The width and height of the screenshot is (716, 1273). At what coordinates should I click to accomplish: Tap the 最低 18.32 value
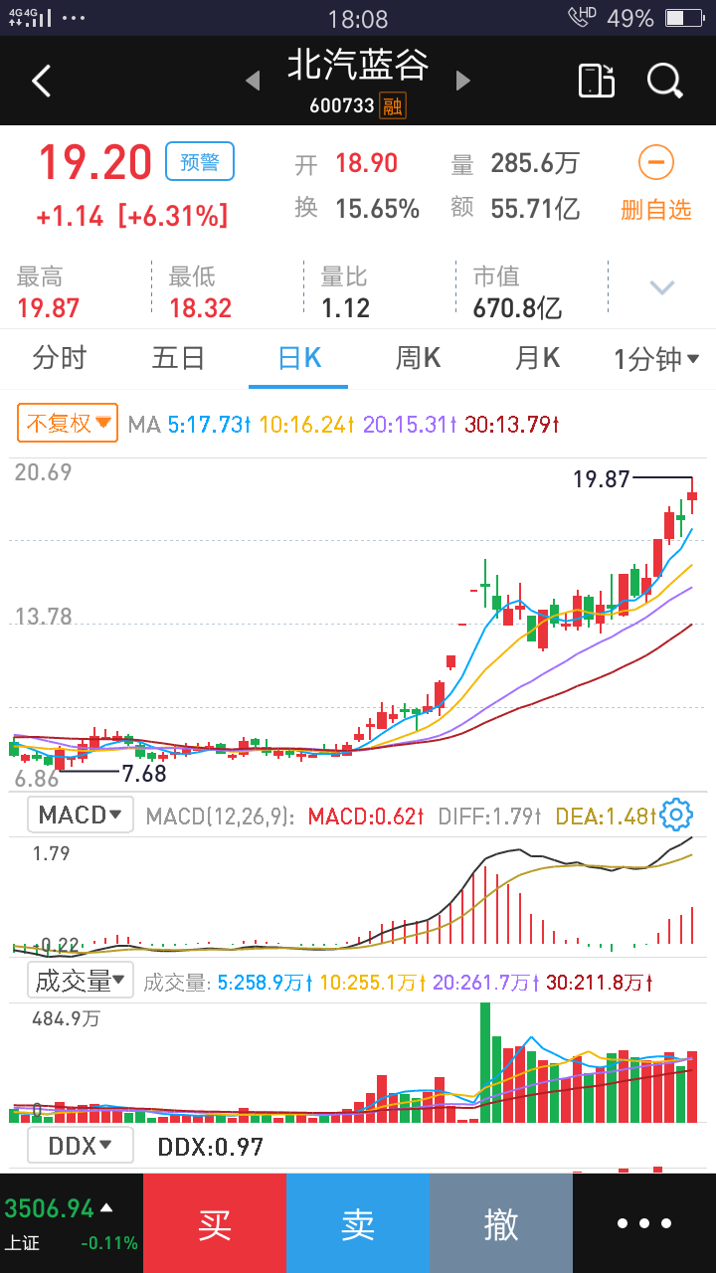(x=200, y=307)
